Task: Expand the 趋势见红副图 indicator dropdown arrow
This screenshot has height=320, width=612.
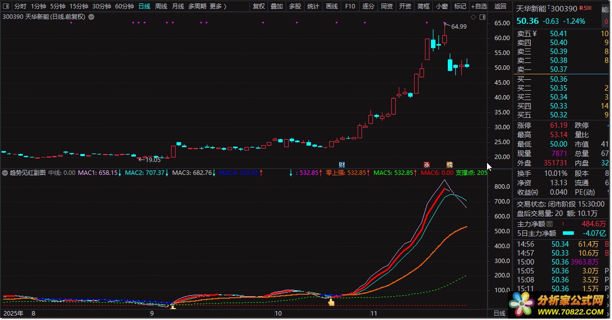Action: pos(5,173)
